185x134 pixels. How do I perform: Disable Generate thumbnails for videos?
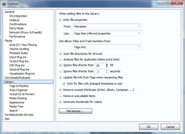(x=61, y=102)
